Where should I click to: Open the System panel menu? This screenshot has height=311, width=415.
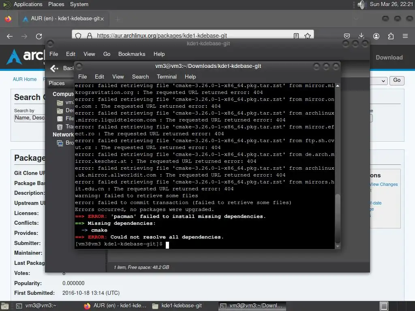click(79, 4)
